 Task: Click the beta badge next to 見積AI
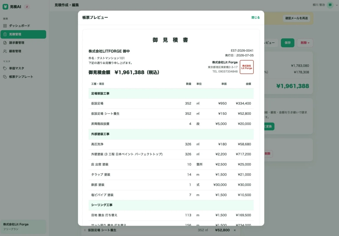point(27,7)
